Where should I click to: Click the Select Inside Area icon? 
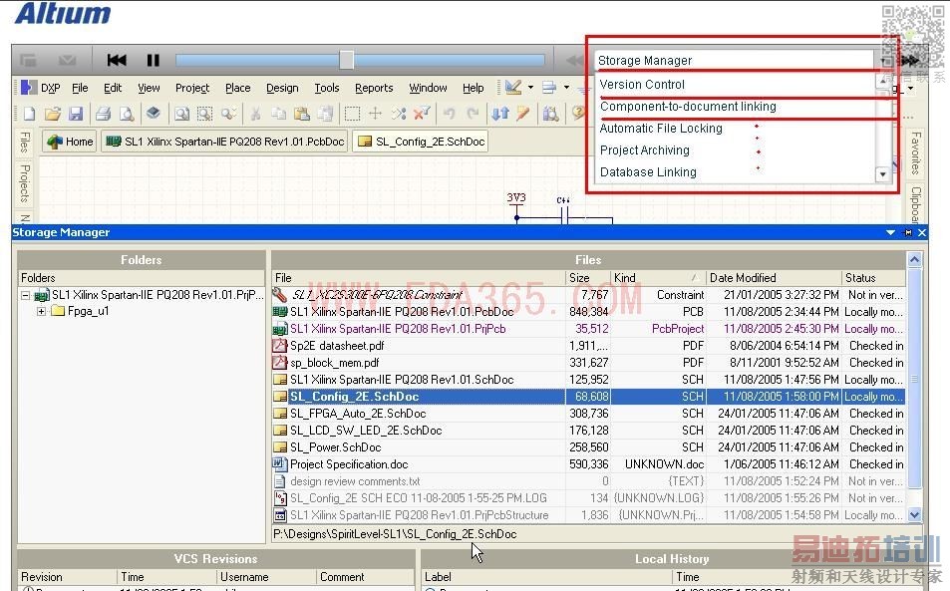coord(352,114)
